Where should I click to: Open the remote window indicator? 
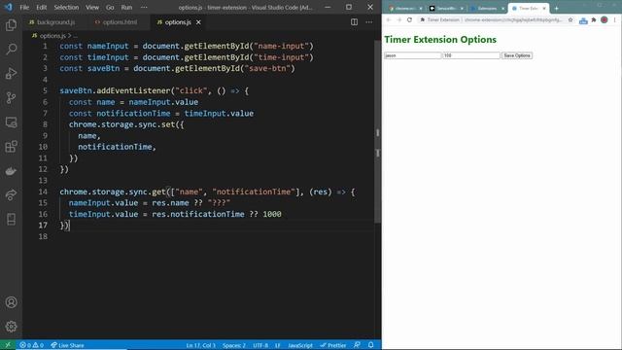8,345
